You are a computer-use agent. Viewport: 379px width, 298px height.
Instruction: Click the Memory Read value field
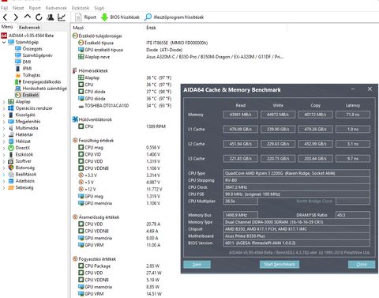[241, 115]
